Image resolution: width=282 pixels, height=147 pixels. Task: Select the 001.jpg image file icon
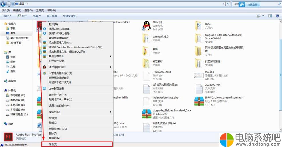(199, 75)
